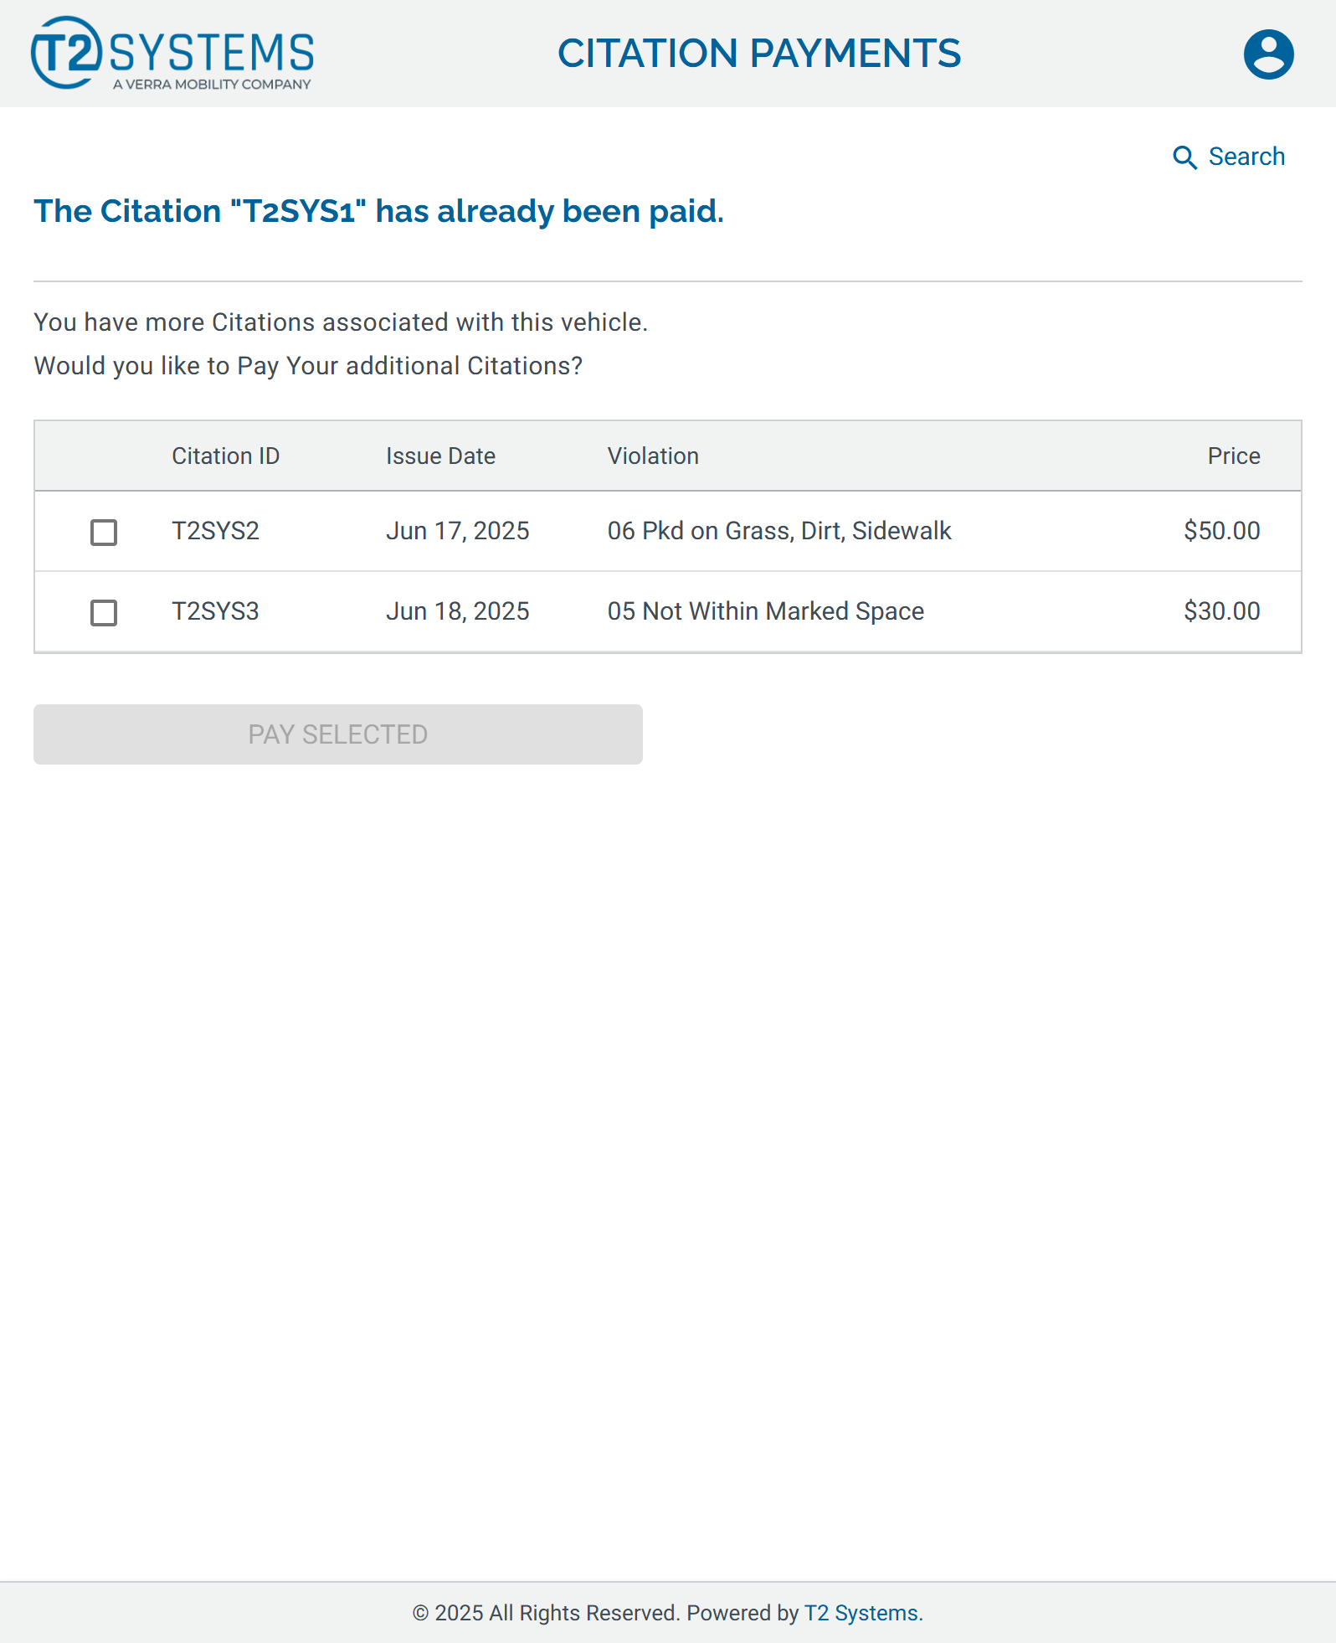Click the T2 Systems logo
1336x1643 pixels.
coord(172,53)
